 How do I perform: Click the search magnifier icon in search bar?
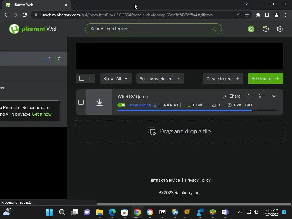click(214, 29)
